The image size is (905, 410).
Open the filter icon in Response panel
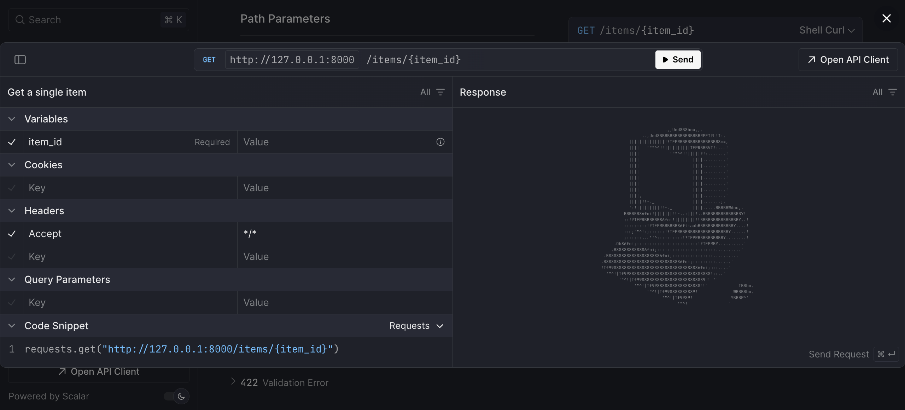pos(893,92)
